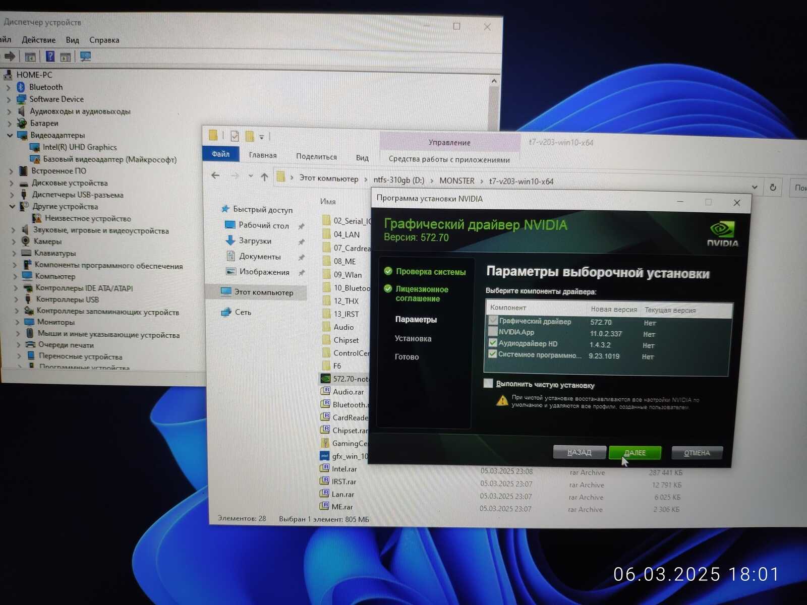Click the properties toolbar icon in Device Manager
The width and height of the screenshot is (807, 605).
(x=30, y=56)
